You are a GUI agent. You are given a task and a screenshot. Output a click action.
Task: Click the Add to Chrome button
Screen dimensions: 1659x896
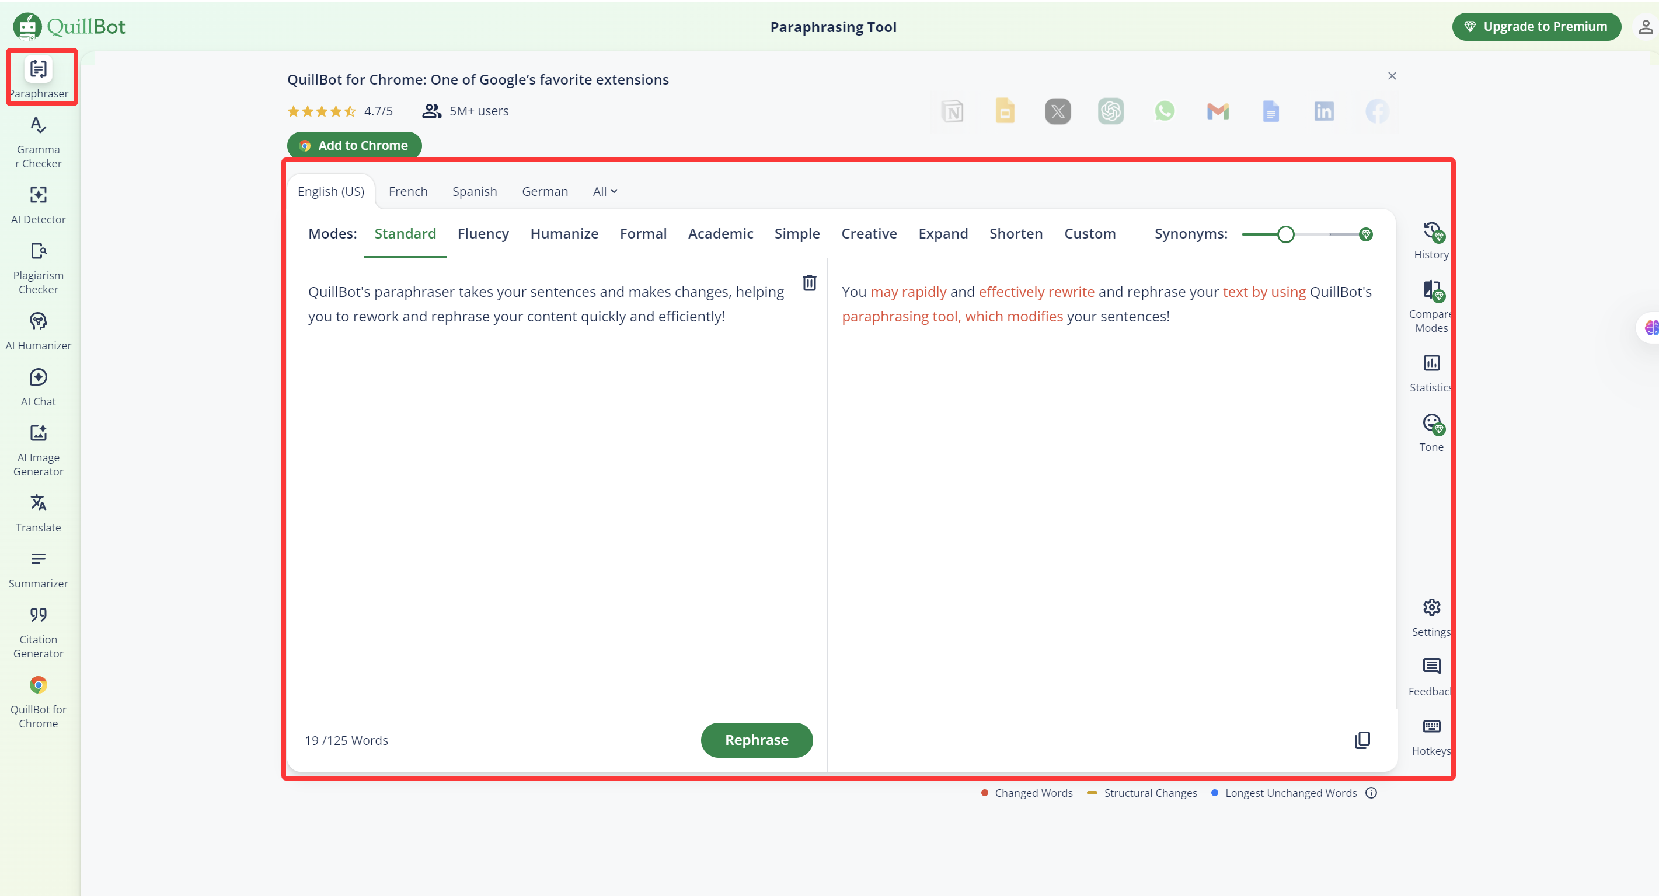click(x=354, y=145)
